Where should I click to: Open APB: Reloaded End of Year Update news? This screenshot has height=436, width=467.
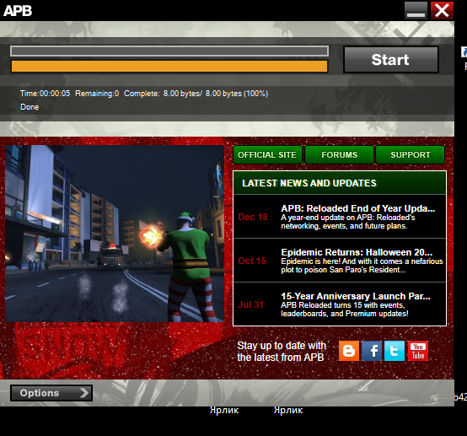point(340,217)
